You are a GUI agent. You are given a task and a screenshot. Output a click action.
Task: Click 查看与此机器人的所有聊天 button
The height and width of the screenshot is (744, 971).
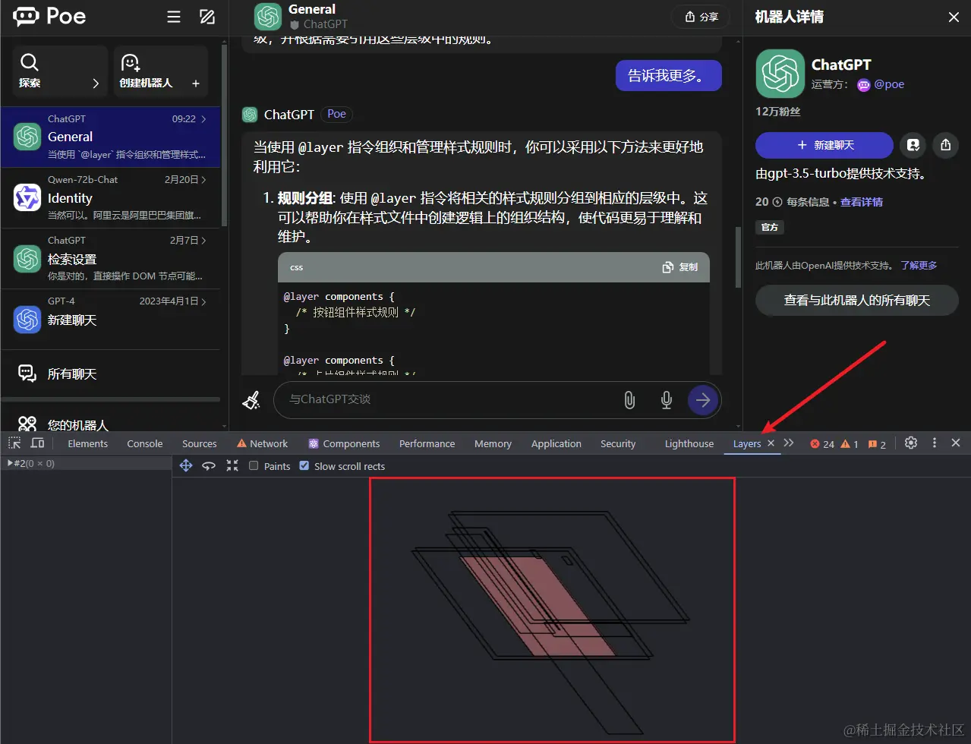(x=857, y=301)
